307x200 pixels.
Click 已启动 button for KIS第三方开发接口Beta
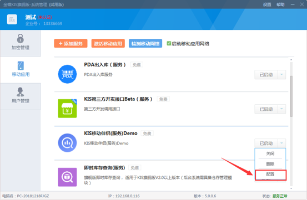[266, 109]
